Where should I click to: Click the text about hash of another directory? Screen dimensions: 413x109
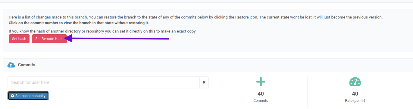(x=102, y=31)
